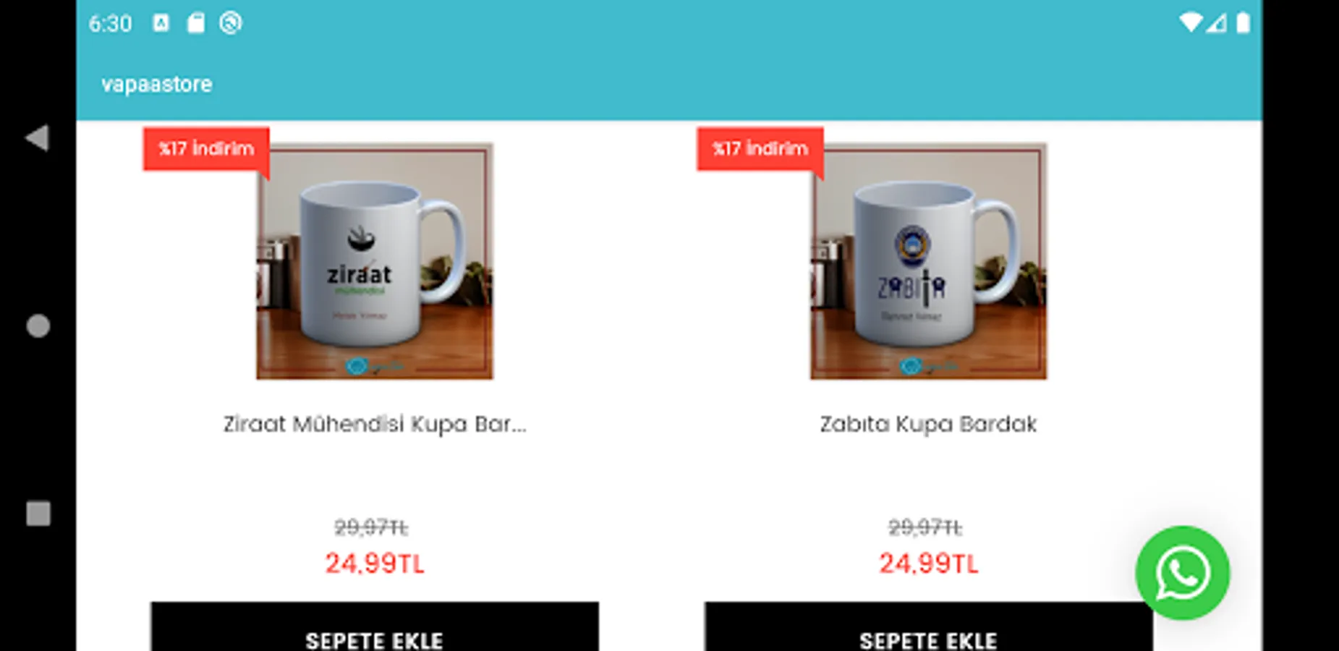Open the Ziraat mug product image
Viewport: 1339px width, 651px height.
(x=375, y=261)
